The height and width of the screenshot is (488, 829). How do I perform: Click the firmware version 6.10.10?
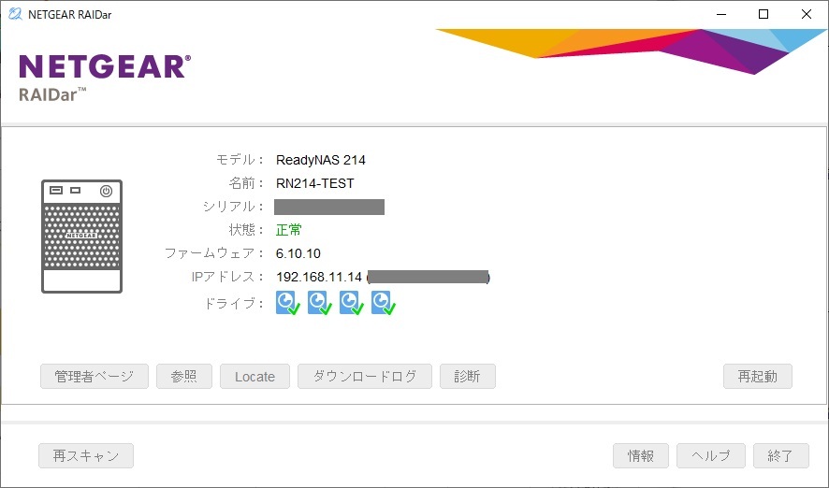coord(298,253)
